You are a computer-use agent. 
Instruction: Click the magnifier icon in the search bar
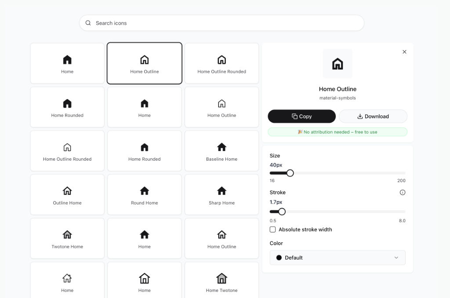(x=88, y=23)
